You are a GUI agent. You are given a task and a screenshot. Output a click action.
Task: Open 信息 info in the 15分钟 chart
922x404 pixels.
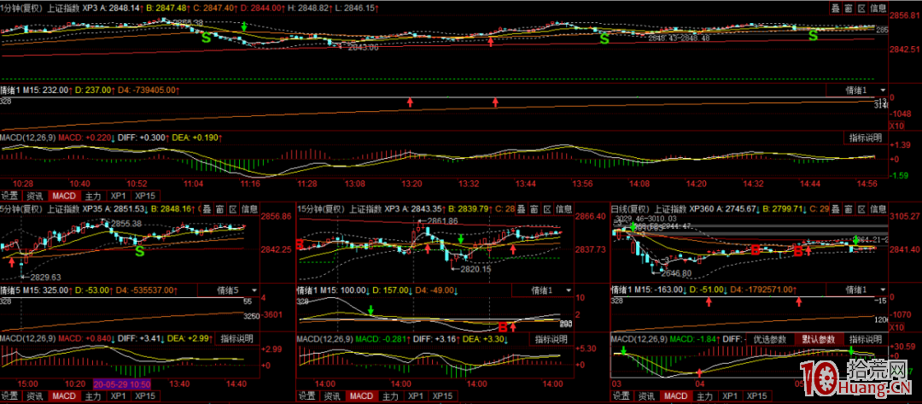pyautogui.click(x=564, y=208)
